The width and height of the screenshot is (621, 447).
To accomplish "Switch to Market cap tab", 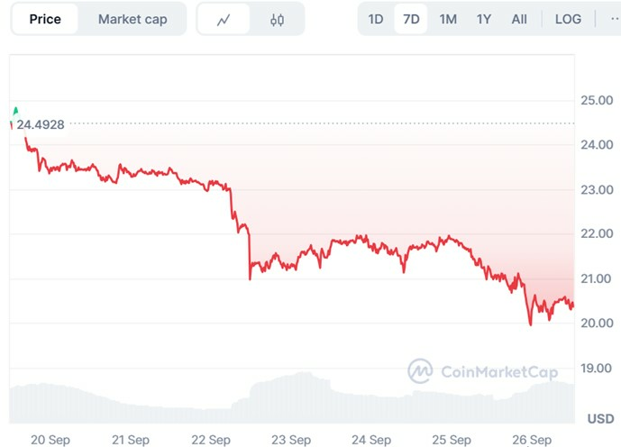I will 132,19.
